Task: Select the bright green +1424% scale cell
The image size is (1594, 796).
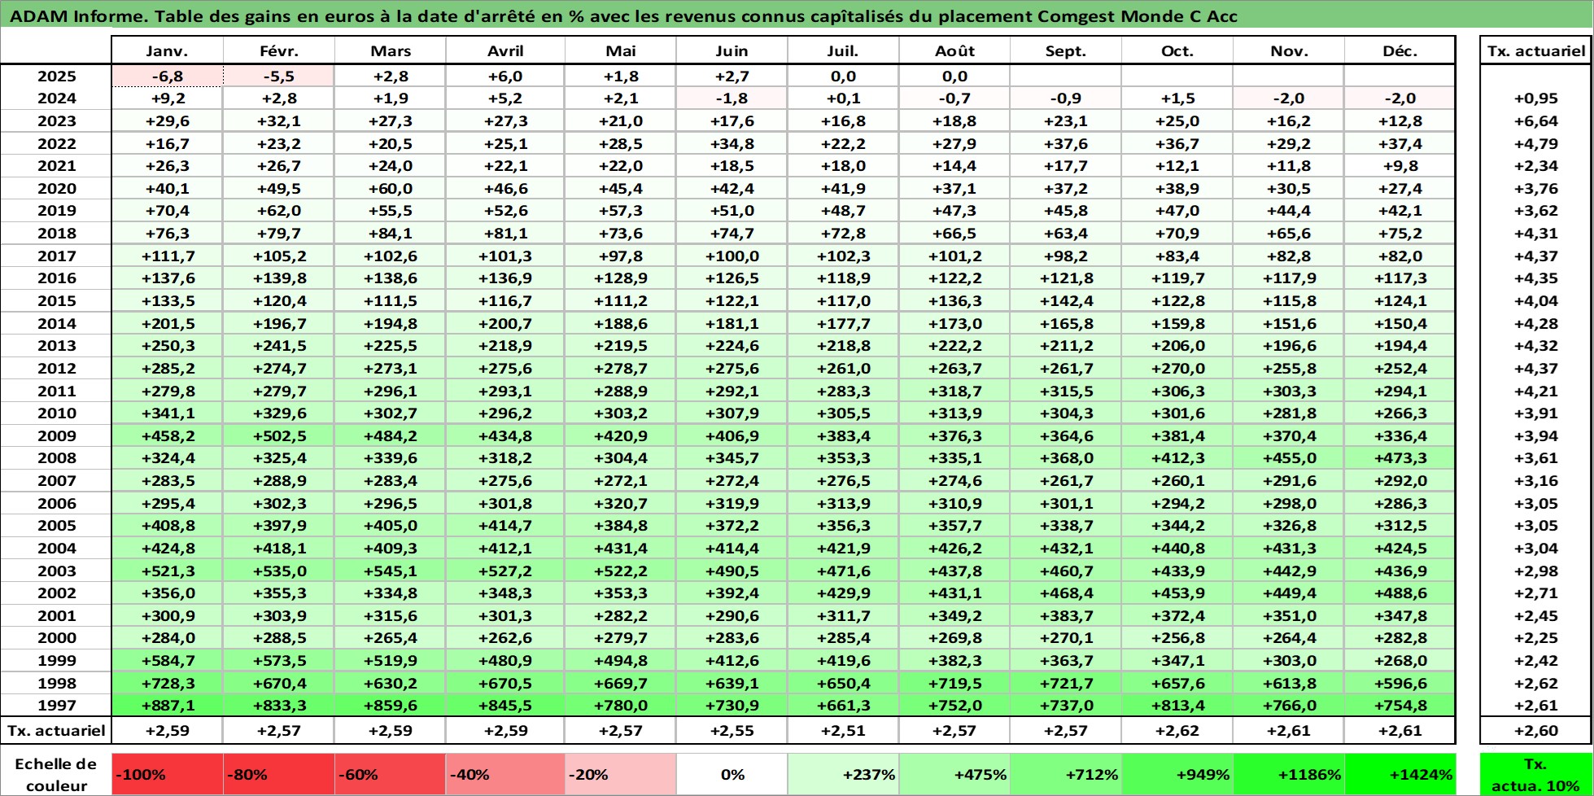Action: pyautogui.click(x=1400, y=774)
